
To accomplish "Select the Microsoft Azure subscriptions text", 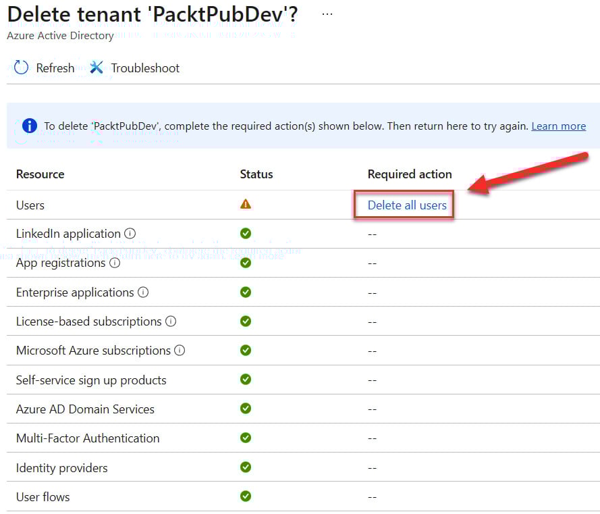I will coord(93,351).
